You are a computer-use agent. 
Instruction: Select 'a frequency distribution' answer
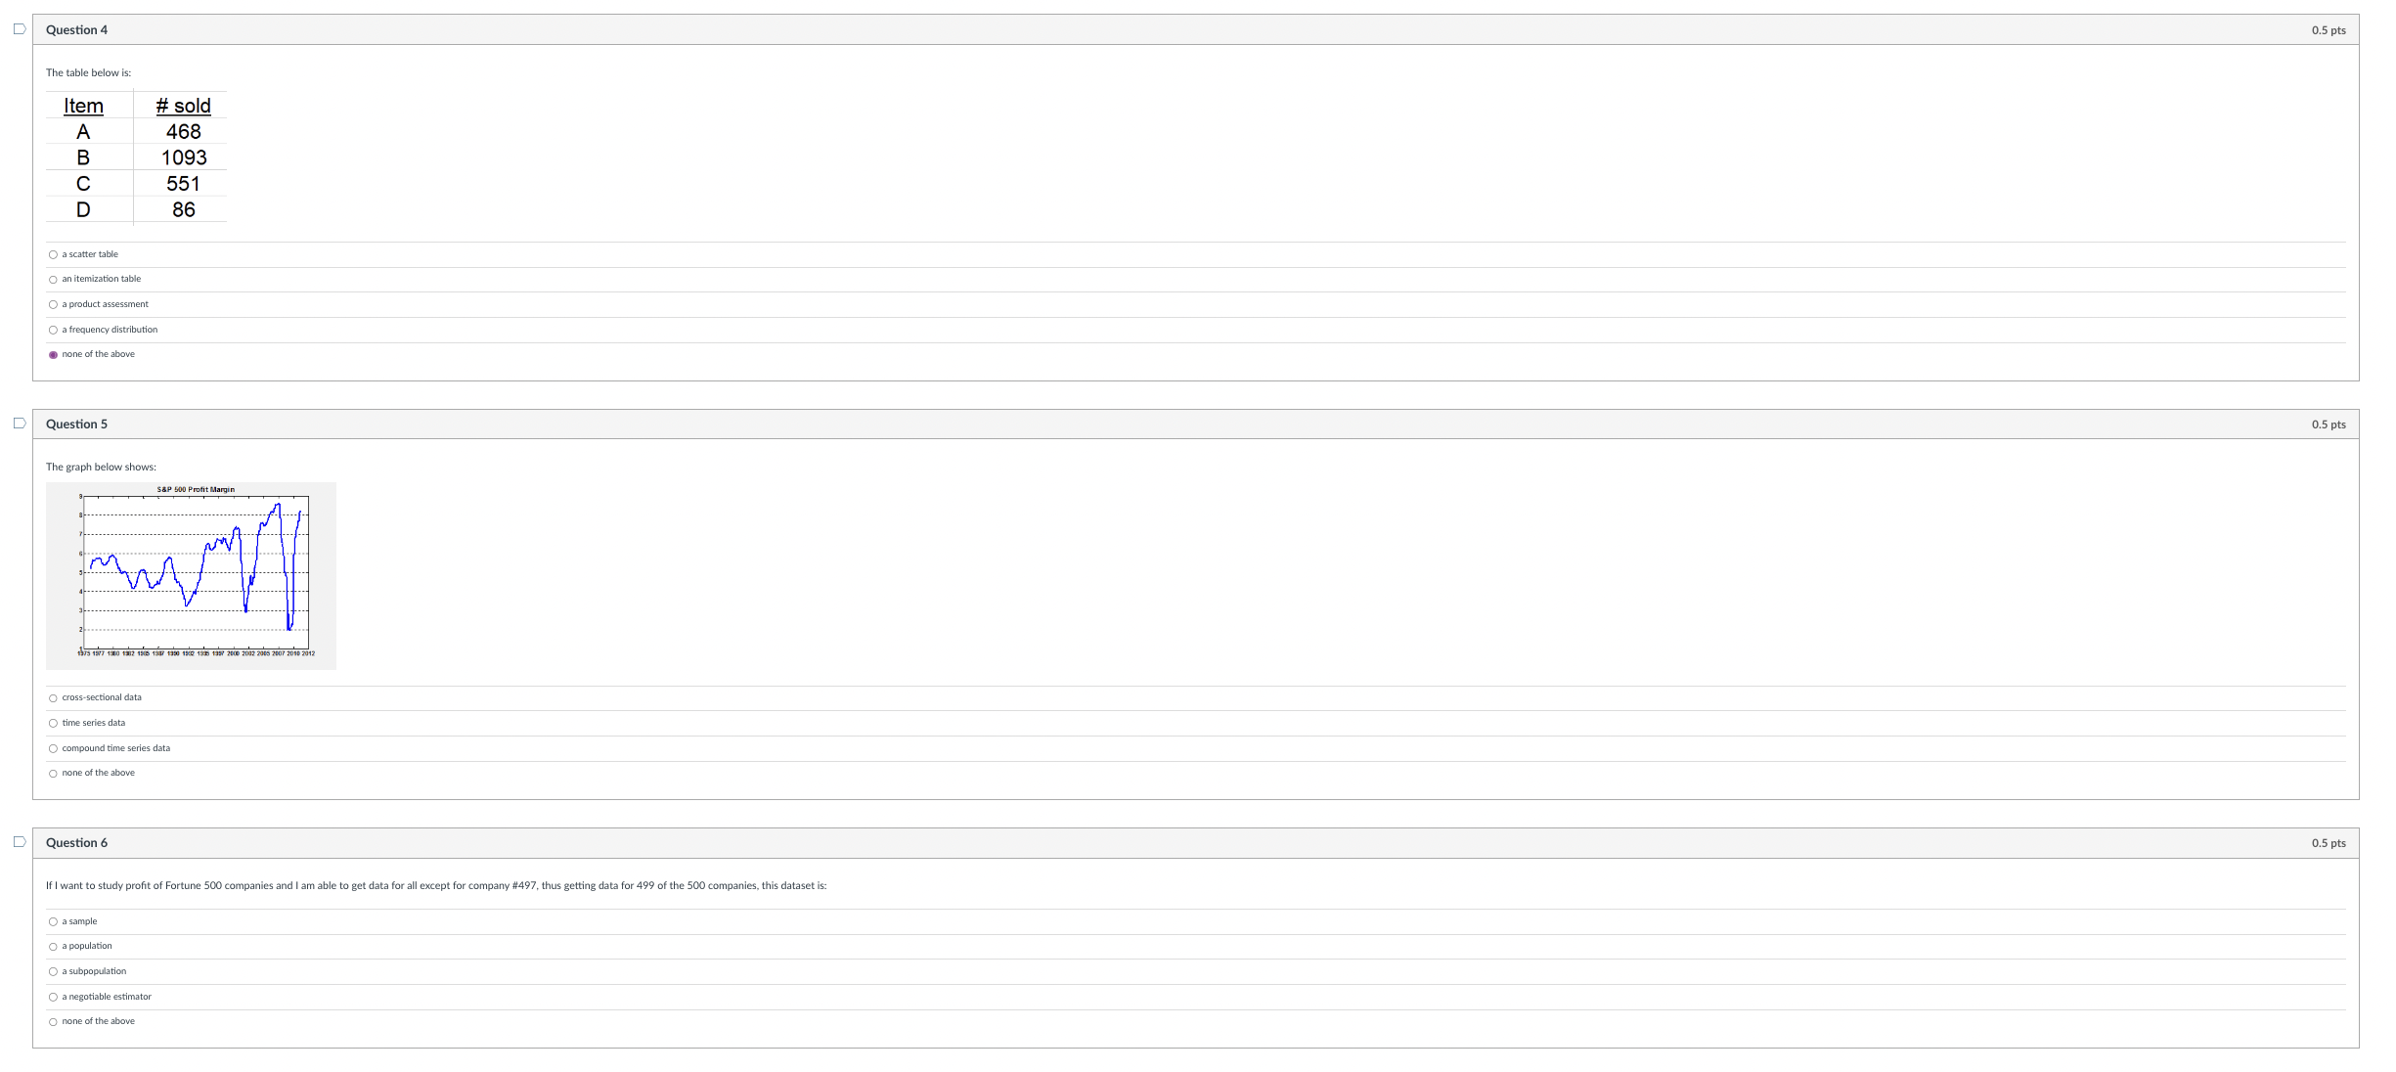click(53, 330)
